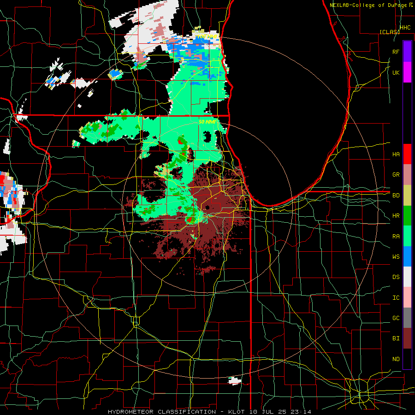Select the light pink IC ice crystals swatch
The width and height of the screenshot is (415, 415).
407,297
